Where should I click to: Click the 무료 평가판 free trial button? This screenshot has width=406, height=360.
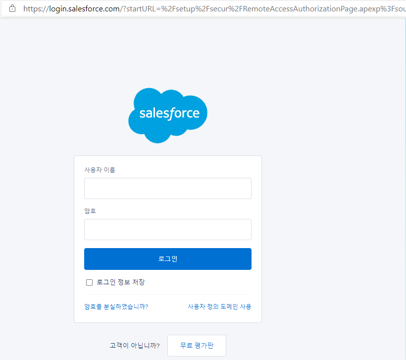[x=197, y=346]
